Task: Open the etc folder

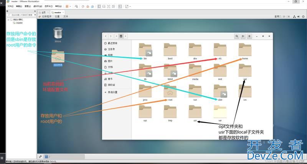Action: [x=220, y=50]
